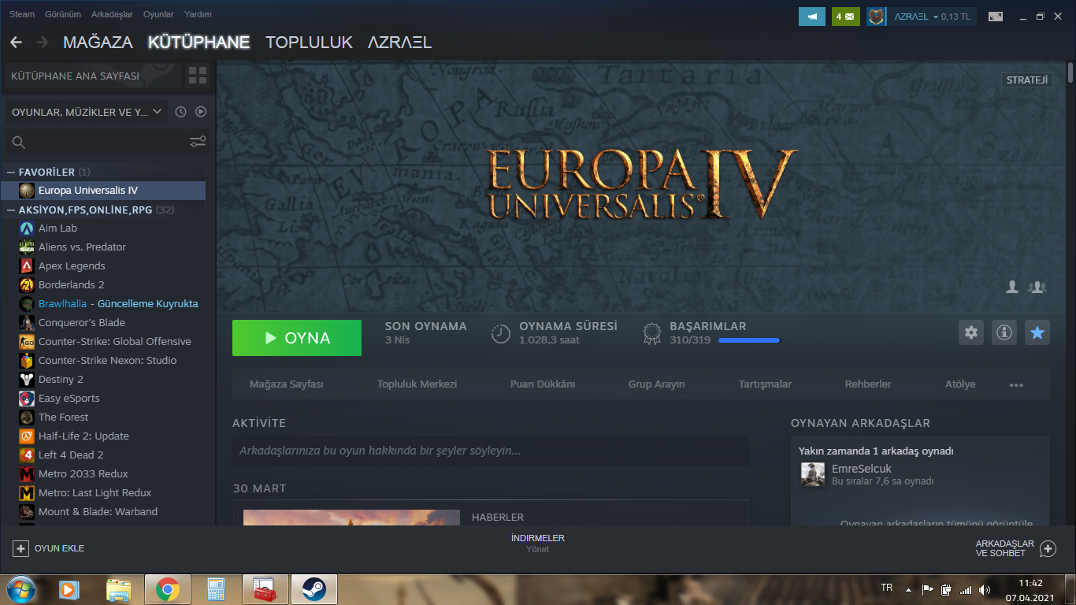
Task: Click the search magnifier icon in the library
Action: coord(19,143)
